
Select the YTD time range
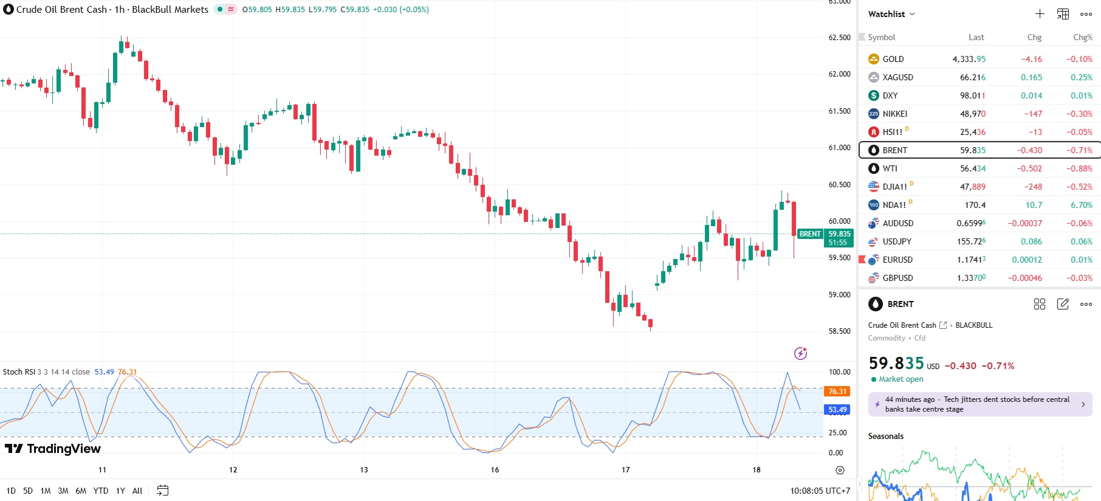click(101, 491)
